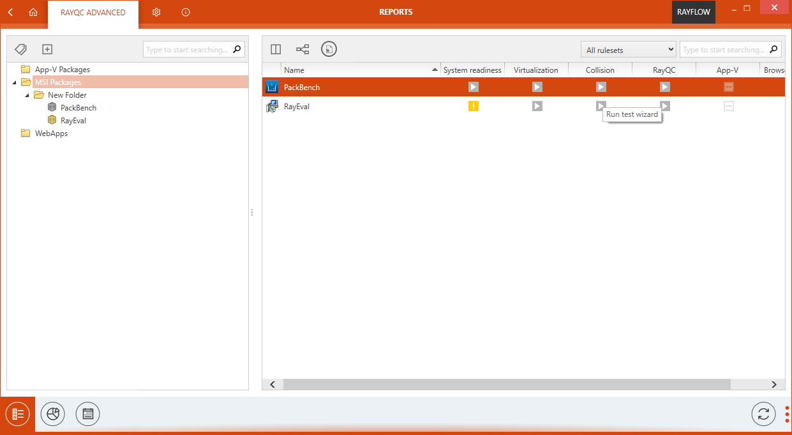Open the circled export report icon
This screenshot has height=435, width=792.
point(329,49)
